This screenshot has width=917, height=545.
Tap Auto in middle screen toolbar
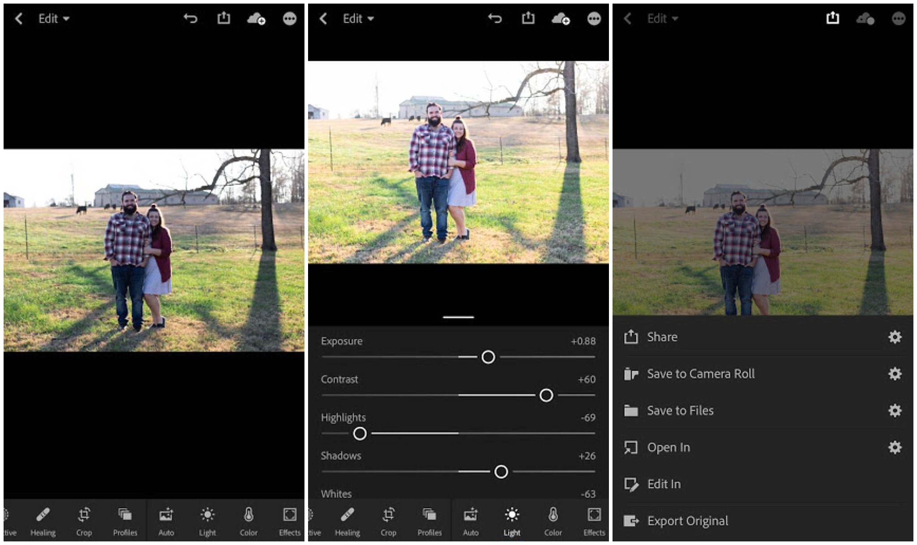pyautogui.click(x=471, y=522)
